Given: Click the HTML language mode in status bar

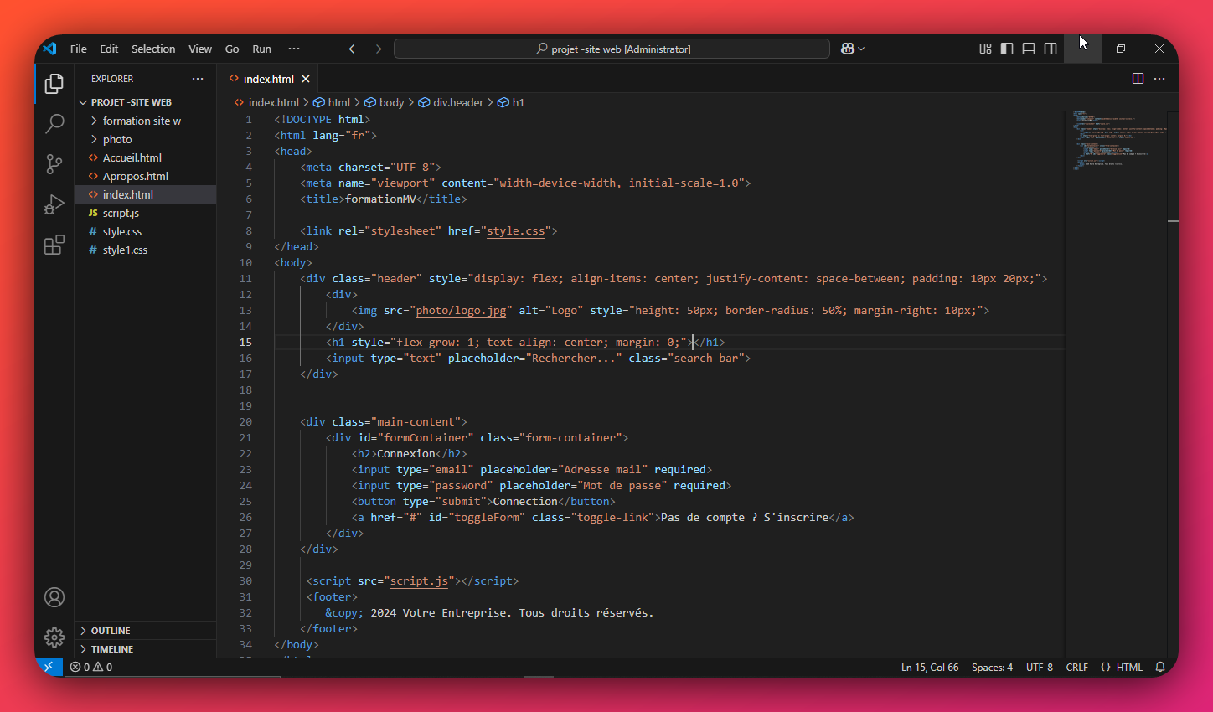Looking at the screenshot, I should point(1129,668).
